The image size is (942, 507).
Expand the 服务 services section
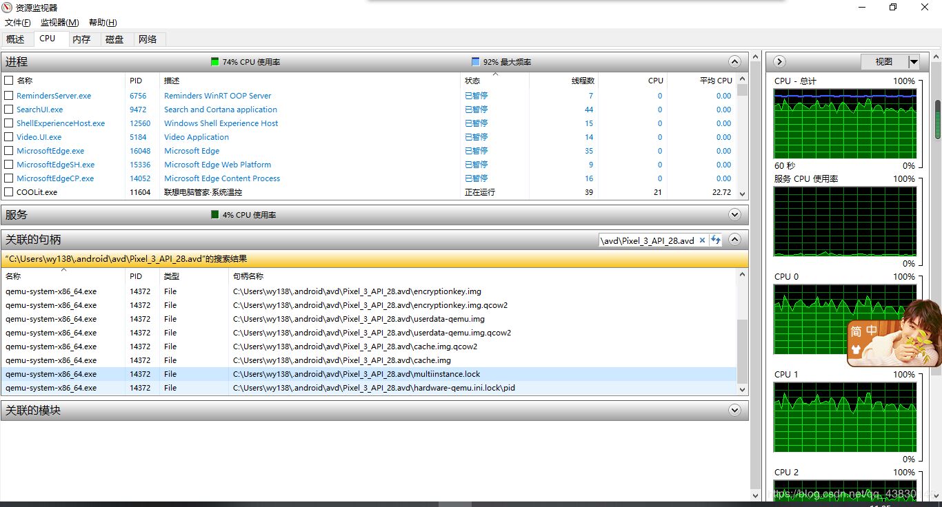coord(735,214)
